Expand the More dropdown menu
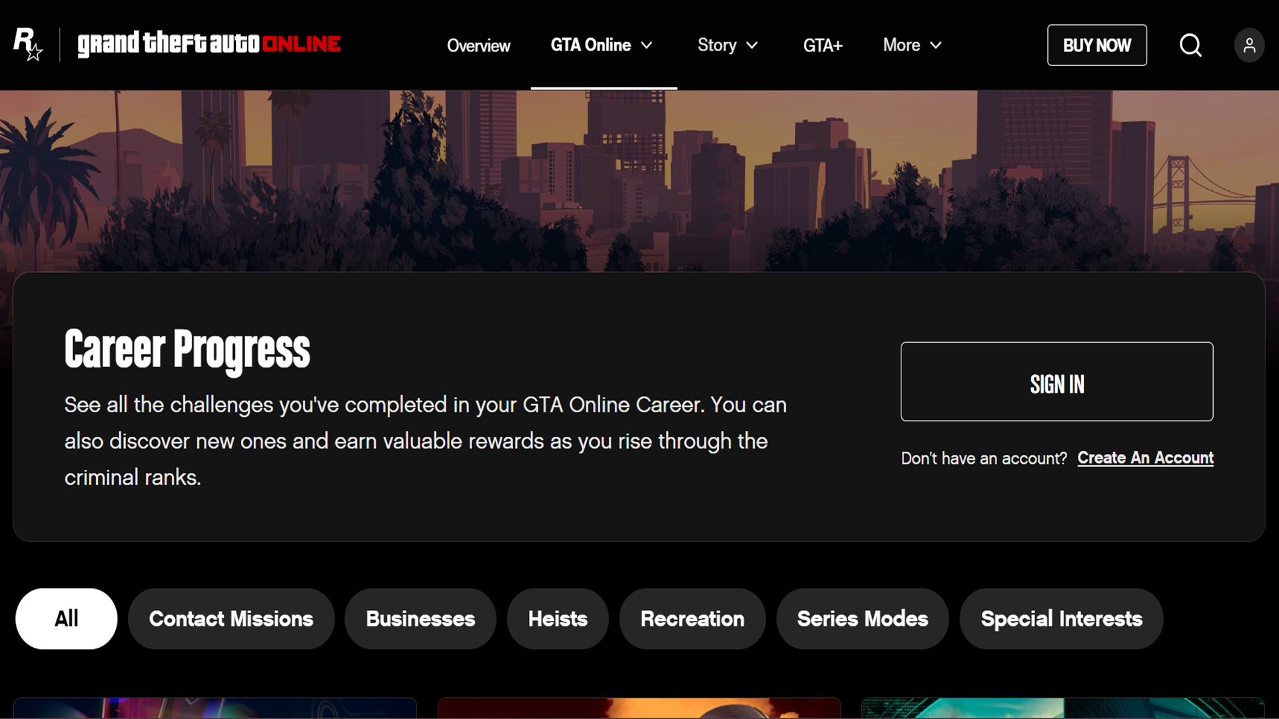1279x719 pixels. click(913, 45)
